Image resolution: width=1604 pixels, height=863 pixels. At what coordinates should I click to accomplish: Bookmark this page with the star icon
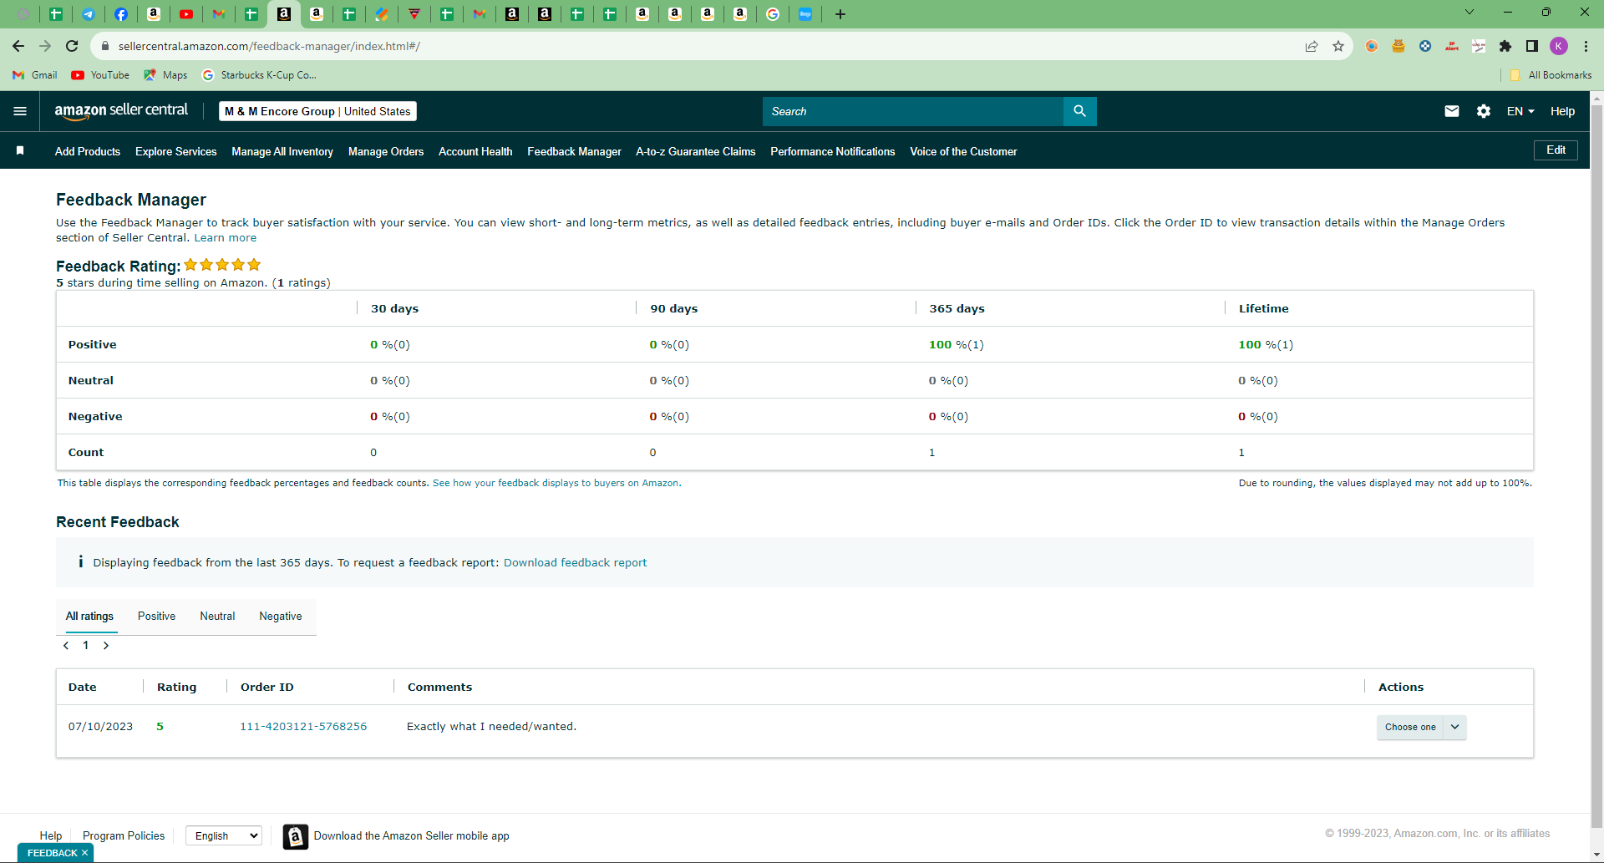1338,46
